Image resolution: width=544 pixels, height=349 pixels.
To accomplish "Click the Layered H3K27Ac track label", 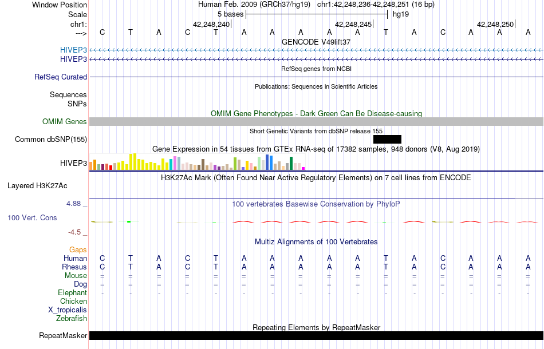I will [37, 186].
